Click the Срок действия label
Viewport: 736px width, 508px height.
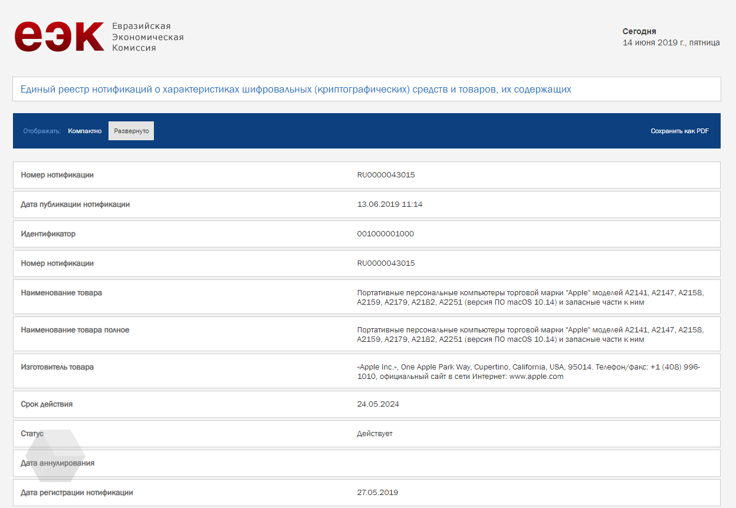tap(47, 404)
